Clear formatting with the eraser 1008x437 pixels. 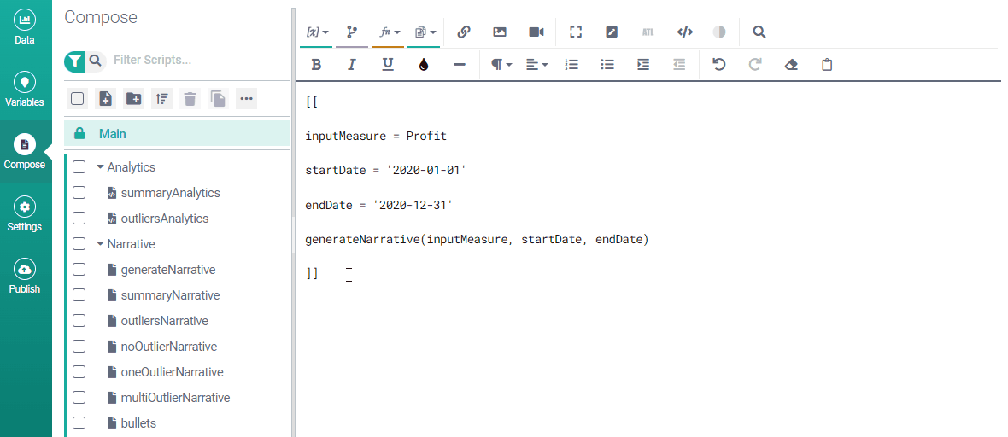pyautogui.click(x=791, y=65)
